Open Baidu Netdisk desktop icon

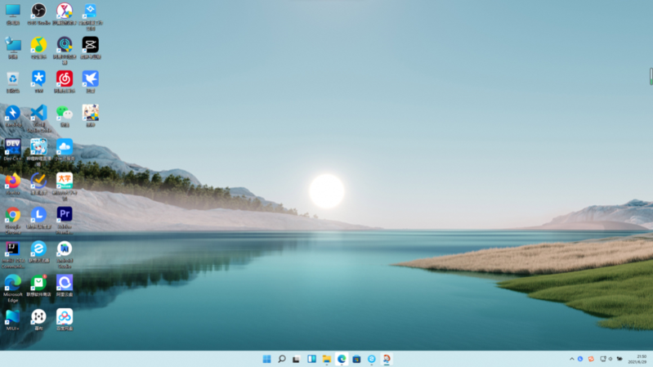[65, 316]
